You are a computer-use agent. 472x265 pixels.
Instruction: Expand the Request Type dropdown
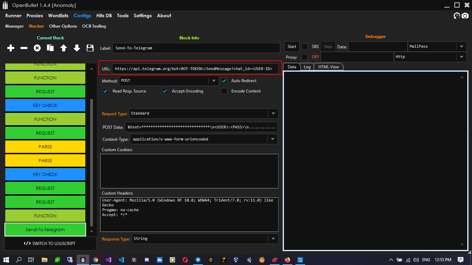273,114
